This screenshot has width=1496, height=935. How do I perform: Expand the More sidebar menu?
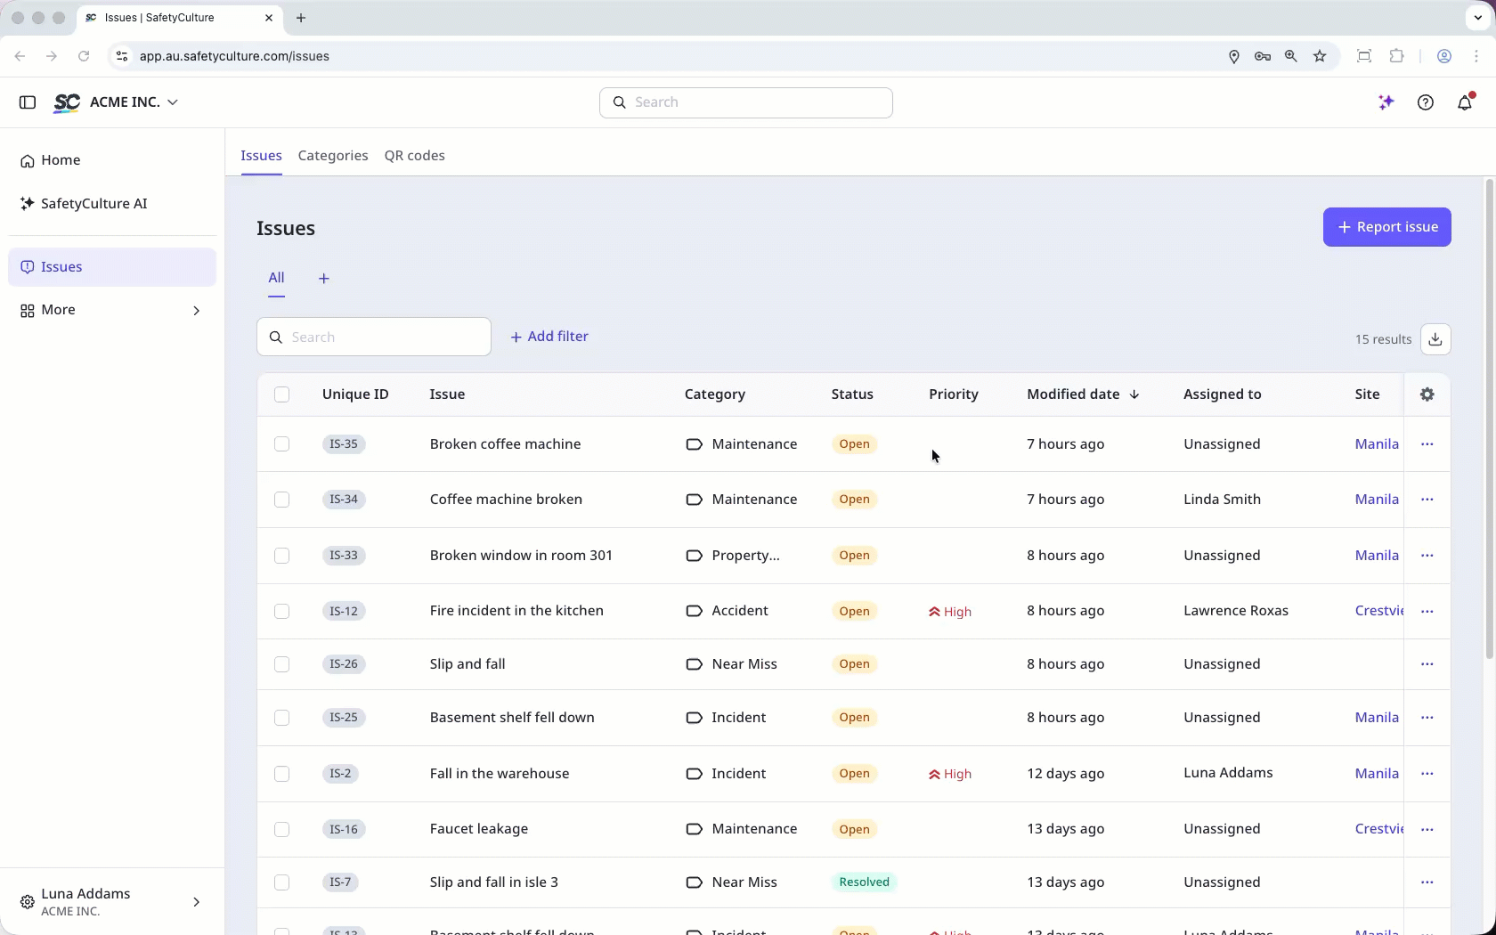click(x=112, y=310)
